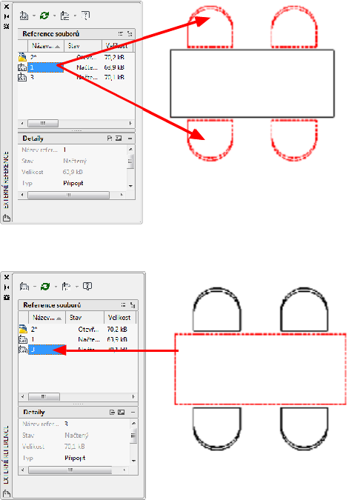Open Attach dropdown arrow in palette with reference 1 selected
The height and width of the screenshot is (500, 349).
click(x=34, y=16)
